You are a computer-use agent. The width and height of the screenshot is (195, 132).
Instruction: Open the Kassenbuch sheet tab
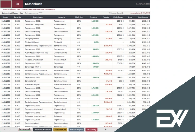click(25, 129)
